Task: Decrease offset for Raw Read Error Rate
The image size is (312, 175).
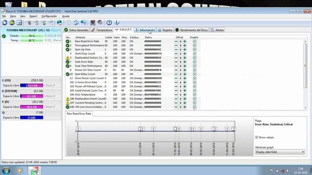Action: point(176,41)
